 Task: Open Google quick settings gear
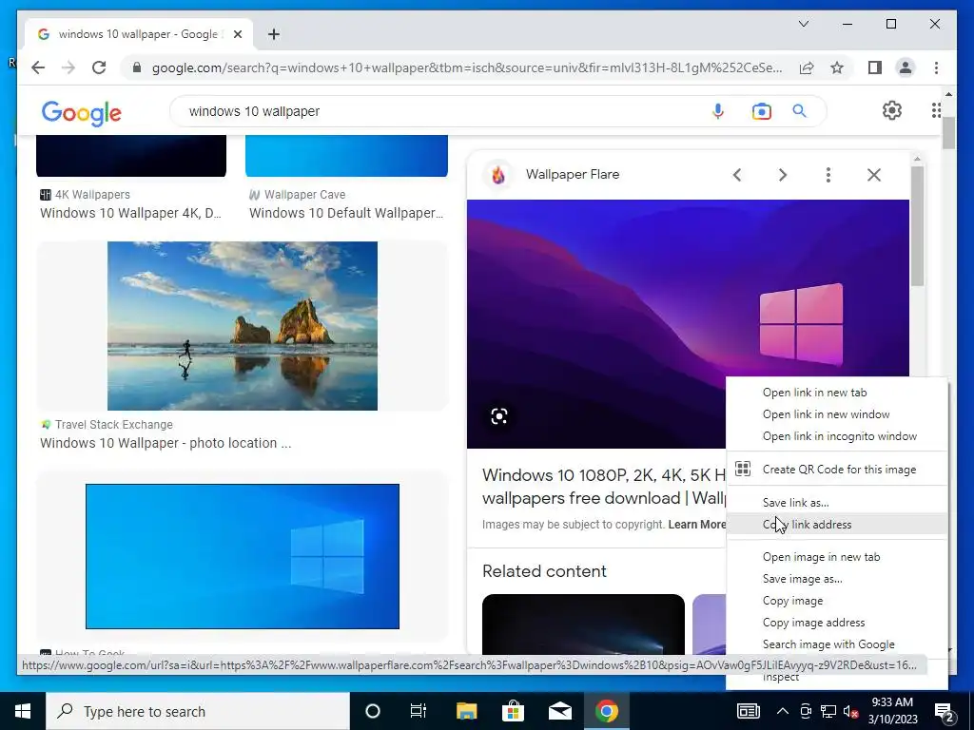pyautogui.click(x=891, y=110)
